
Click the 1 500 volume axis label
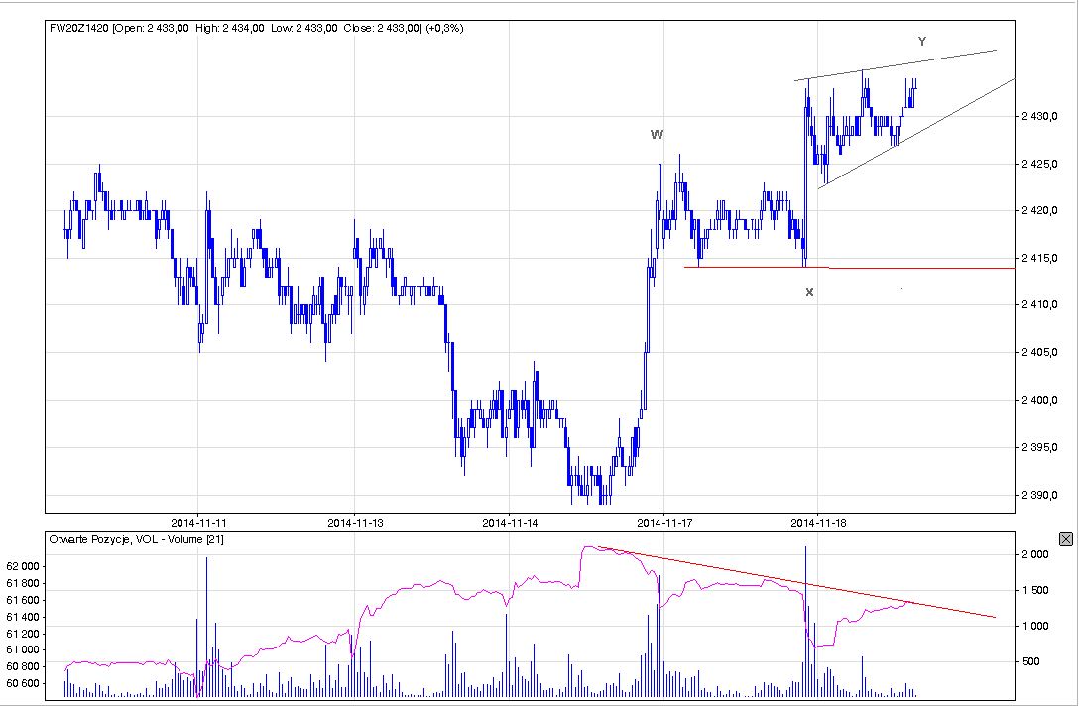click(1035, 590)
